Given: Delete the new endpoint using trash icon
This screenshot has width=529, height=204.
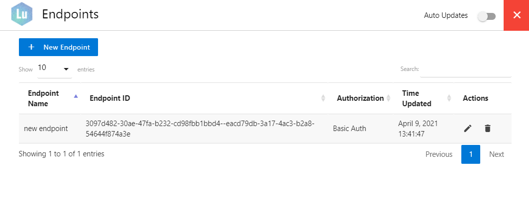Looking at the screenshot, I should click(x=487, y=129).
